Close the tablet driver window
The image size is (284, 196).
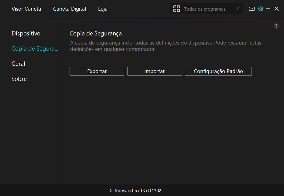(x=276, y=9)
